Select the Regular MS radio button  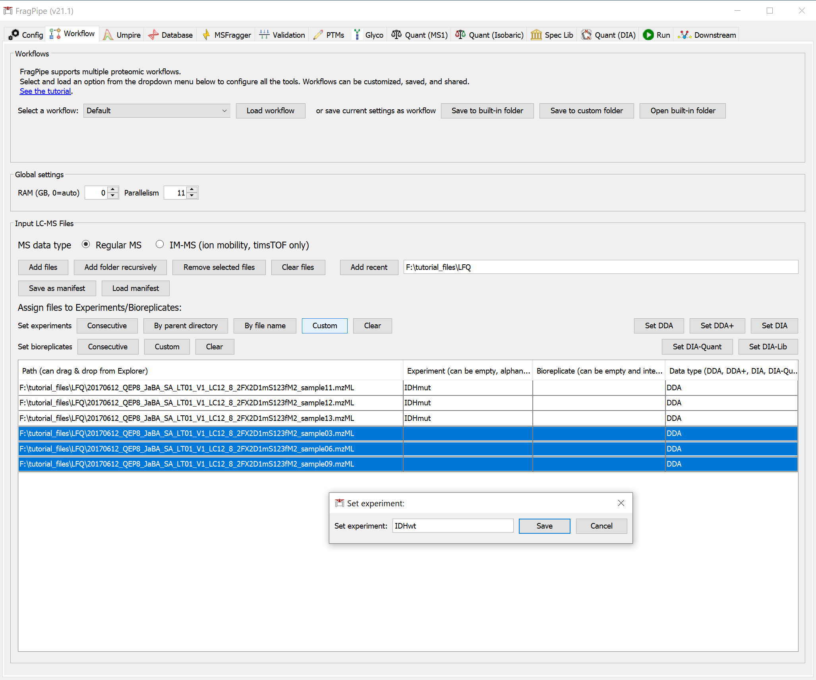[x=86, y=244]
